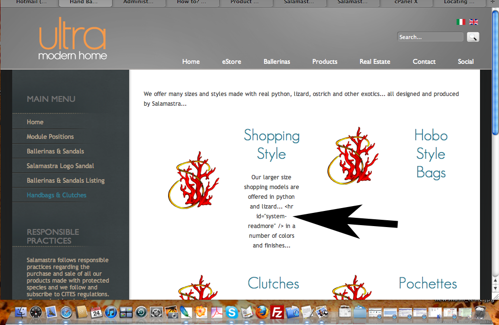The width and height of the screenshot is (499, 325).
Task: Launch Skype from the dock
Action: point(232,312)
